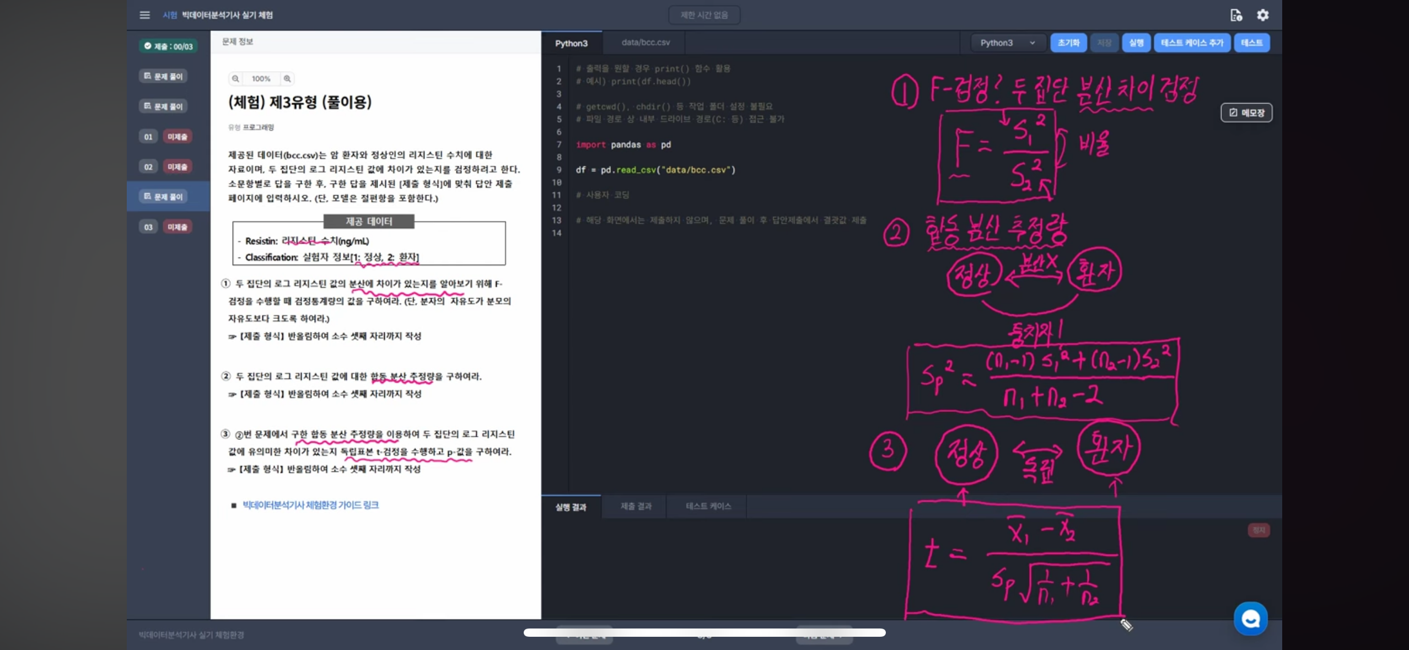Zoom in the problem text with the plus magnifier
Screen dimensions: 1409x650
287,78
